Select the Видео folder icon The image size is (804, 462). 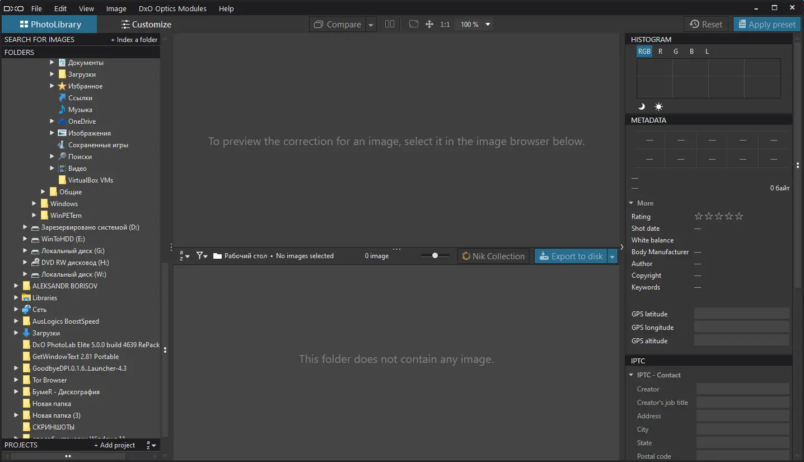click(62, 169)
